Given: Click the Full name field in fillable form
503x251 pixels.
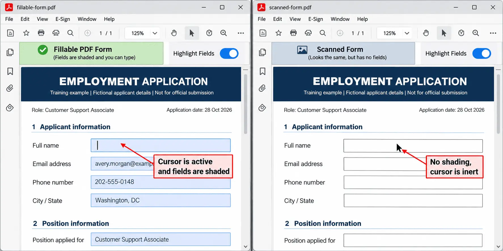Looking at the screenshot, I should pos(160,145).
